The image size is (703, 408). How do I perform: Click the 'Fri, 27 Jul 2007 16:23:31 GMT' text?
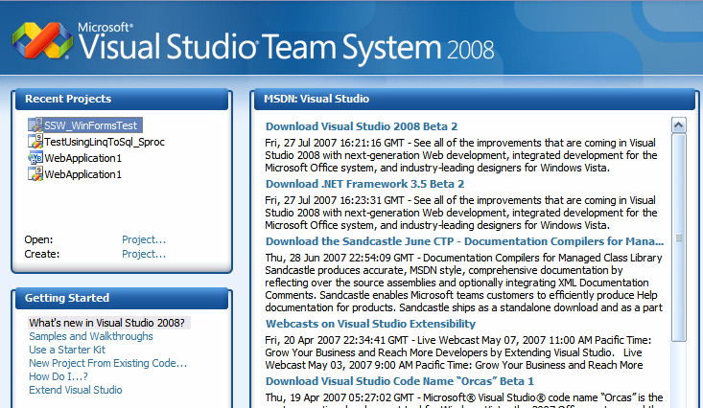point(335,200)
